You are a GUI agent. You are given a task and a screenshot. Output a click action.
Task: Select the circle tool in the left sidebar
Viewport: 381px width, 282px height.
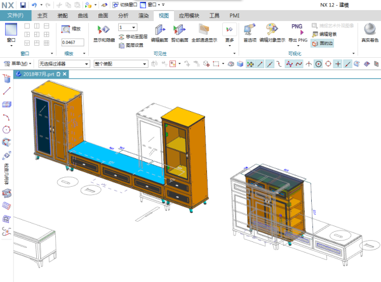[7, 129]
